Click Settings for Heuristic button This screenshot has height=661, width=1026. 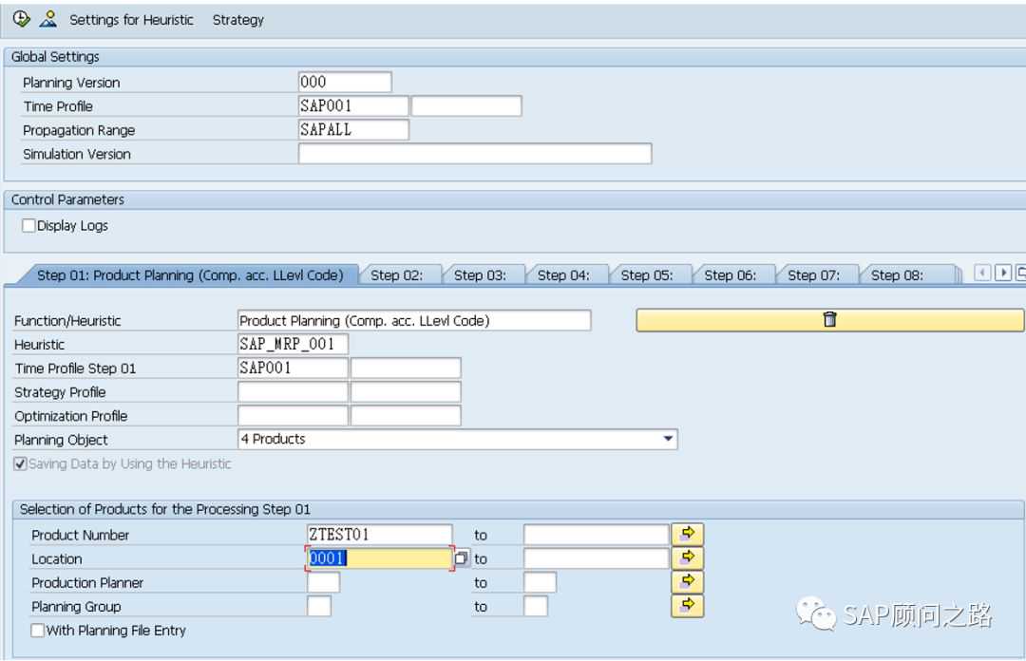click(131, 20)
